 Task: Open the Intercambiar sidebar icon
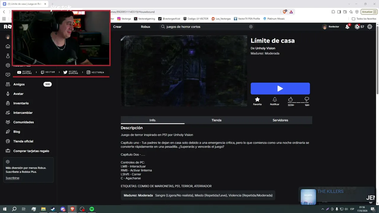click(x=8, y=113)
